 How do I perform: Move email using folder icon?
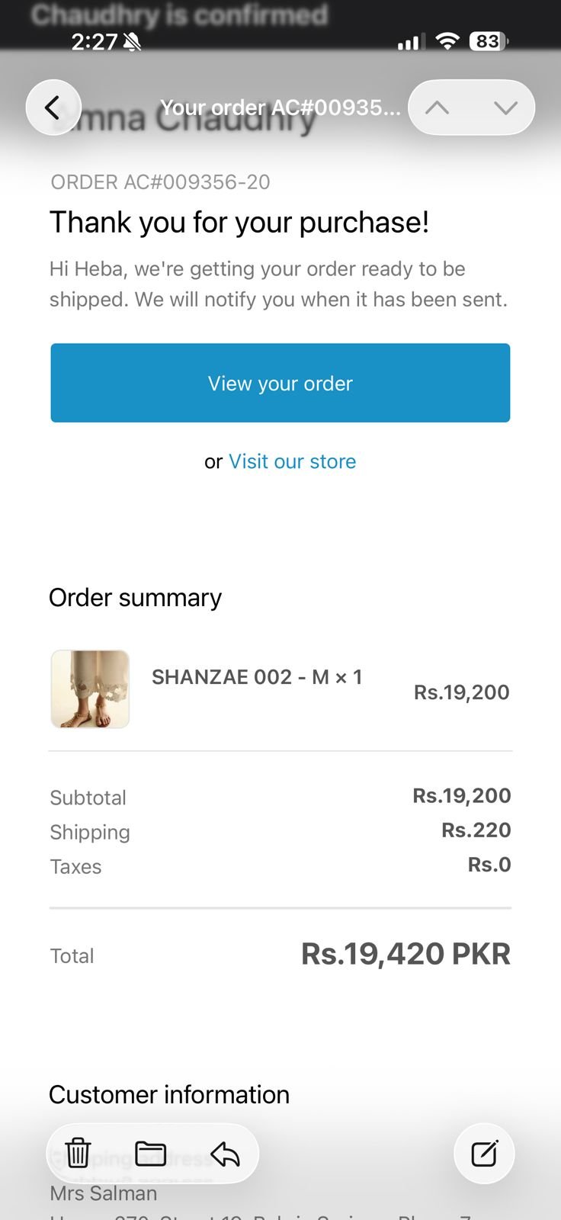[x=150, y=1154]
